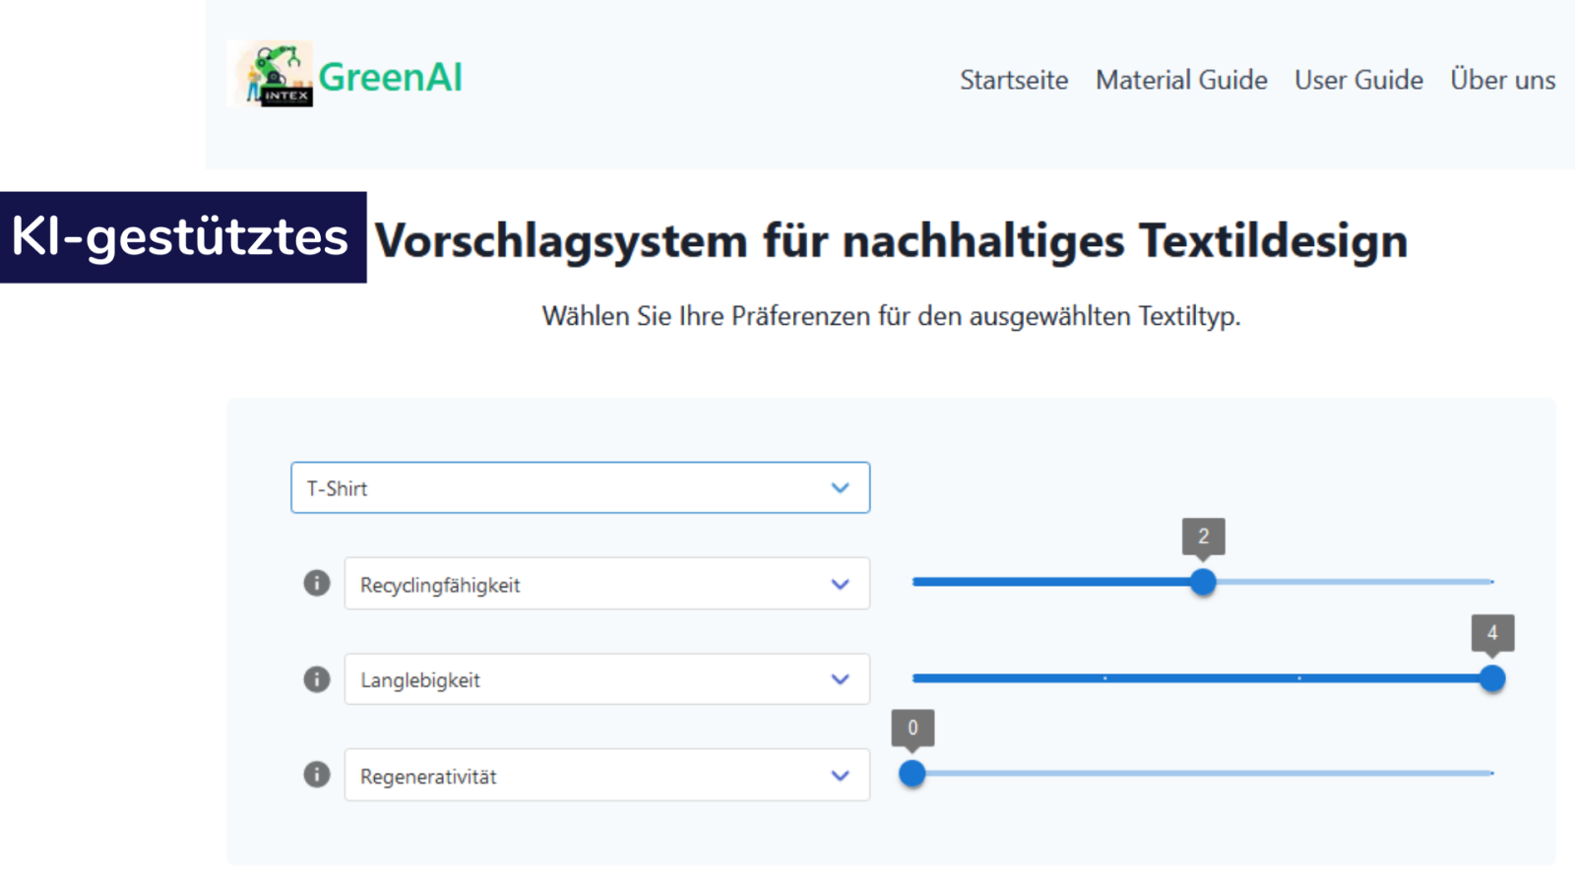Navigate to the Material Guide page
This screenshot has width=1575, height=886.
1180,80
